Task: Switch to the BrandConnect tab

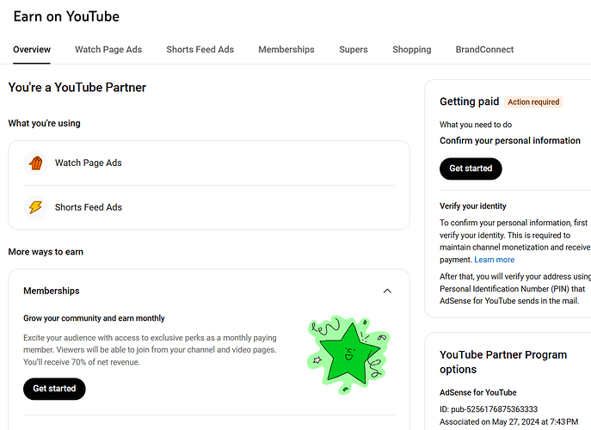Action: [484, 50]
